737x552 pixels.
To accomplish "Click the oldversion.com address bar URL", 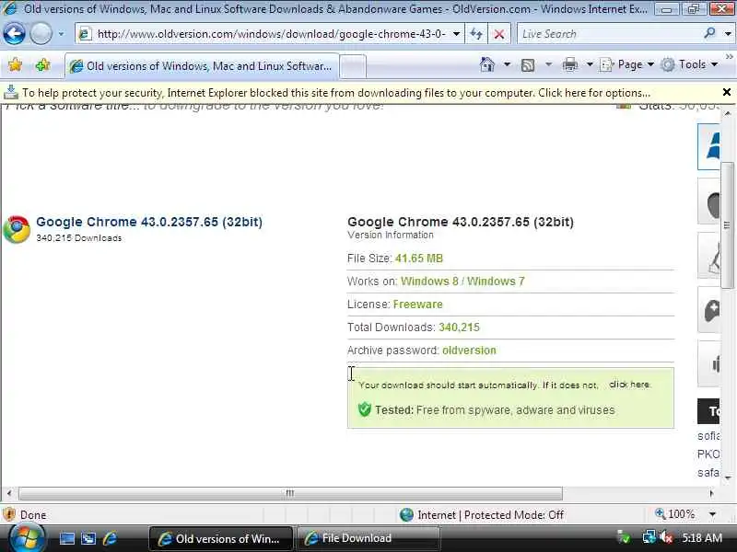I will click(271, 34).
